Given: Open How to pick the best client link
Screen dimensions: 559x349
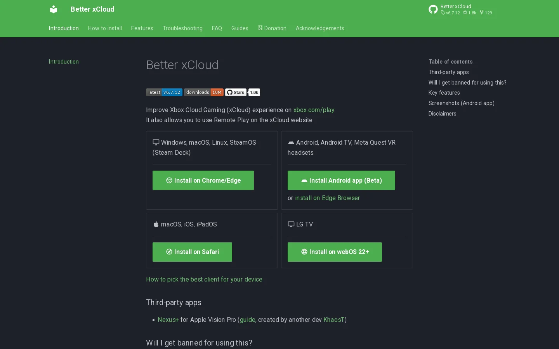Looking at the screenshot, I should pos(204,279).
